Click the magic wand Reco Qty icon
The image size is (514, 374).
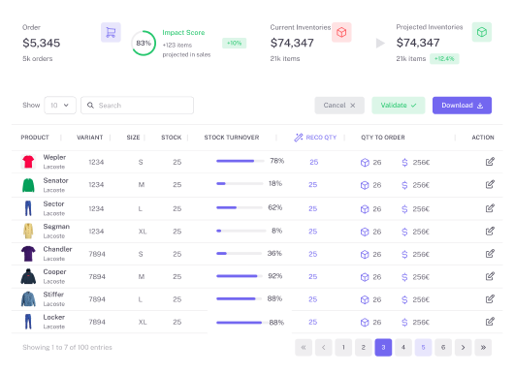tap(299, 138)
